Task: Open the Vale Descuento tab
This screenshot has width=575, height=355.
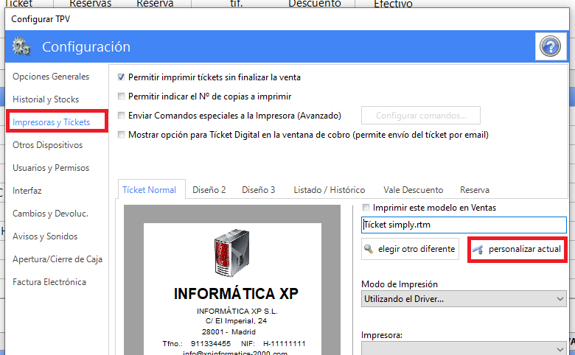Action: [x=414, y=189]
